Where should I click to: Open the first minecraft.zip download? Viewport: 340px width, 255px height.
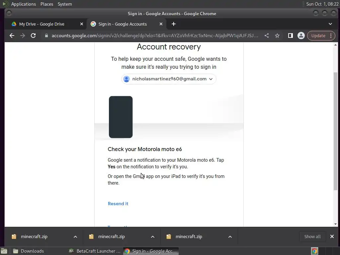(x=34, y=236)
